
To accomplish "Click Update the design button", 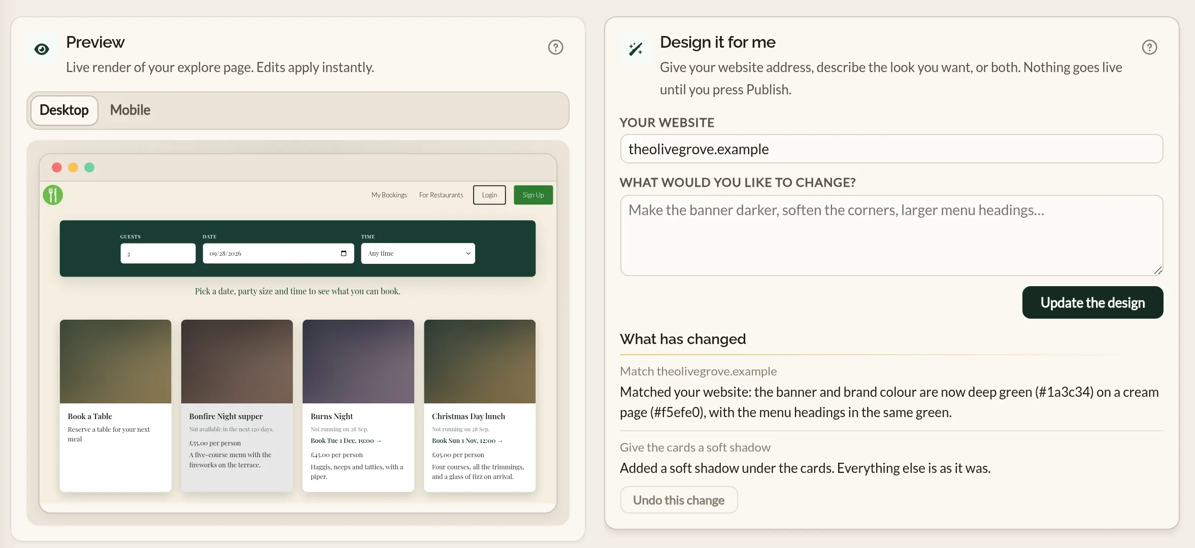I will click(1092, 302).
